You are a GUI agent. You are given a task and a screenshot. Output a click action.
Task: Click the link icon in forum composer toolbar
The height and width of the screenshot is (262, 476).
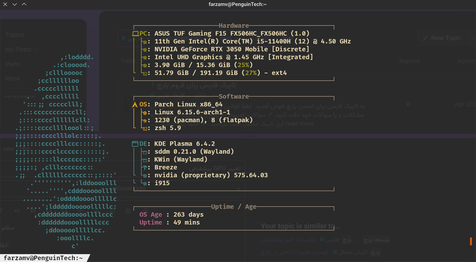(17, 211)
